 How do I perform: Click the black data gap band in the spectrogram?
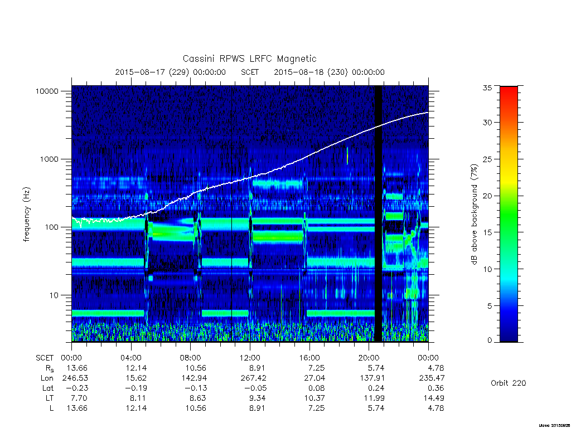[379, 213]
